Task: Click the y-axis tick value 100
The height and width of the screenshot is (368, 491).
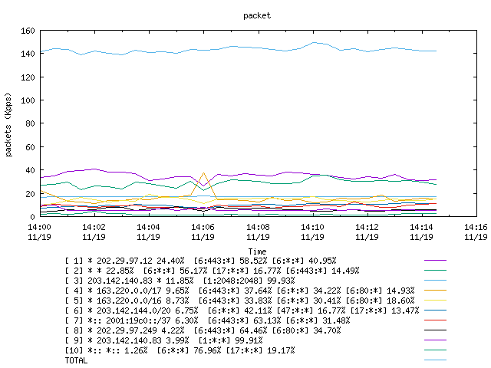Action: [28, 100]
